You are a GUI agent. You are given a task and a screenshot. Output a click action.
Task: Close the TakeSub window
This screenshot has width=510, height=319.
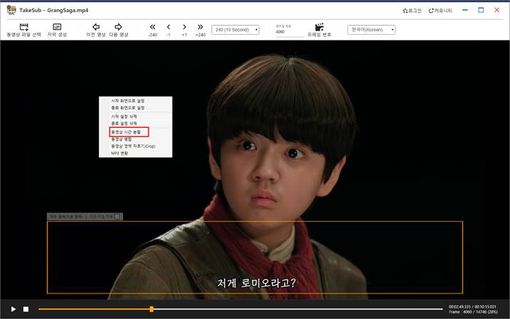[497, 10]
